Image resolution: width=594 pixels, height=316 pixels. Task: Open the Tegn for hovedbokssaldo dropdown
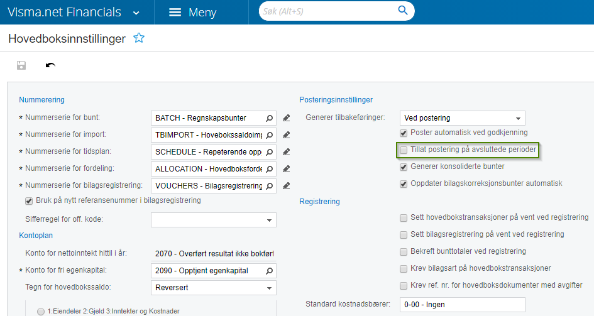tap(270, 288)
